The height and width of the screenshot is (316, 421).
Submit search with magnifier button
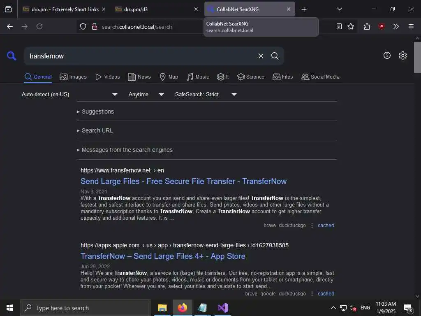tap(275, 56)
